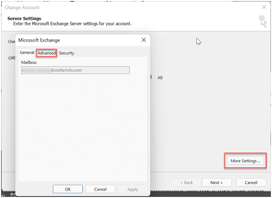This screenshot has height=198, width=272.
Task: Click the Apply button
Action: [x=133, y=189]
